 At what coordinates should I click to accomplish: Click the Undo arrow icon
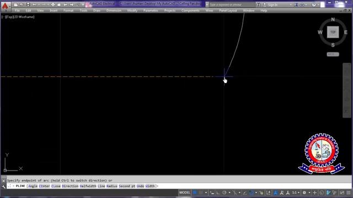coord(34,4)
